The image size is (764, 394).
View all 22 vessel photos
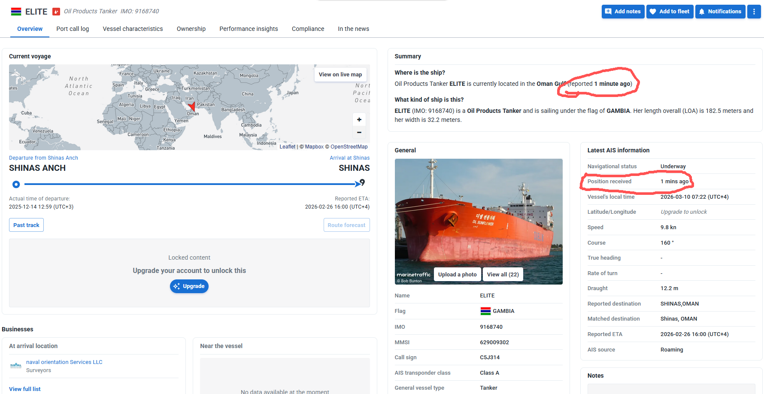point(503,275)
